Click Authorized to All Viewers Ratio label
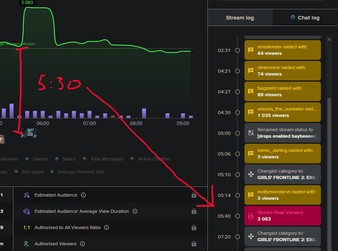Viewport: 338px width, 251px height. point(68,227)
